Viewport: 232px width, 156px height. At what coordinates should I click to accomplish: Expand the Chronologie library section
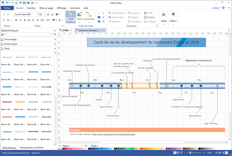click(14, 39)
